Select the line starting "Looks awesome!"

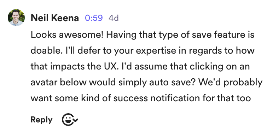tap(143, 35)
